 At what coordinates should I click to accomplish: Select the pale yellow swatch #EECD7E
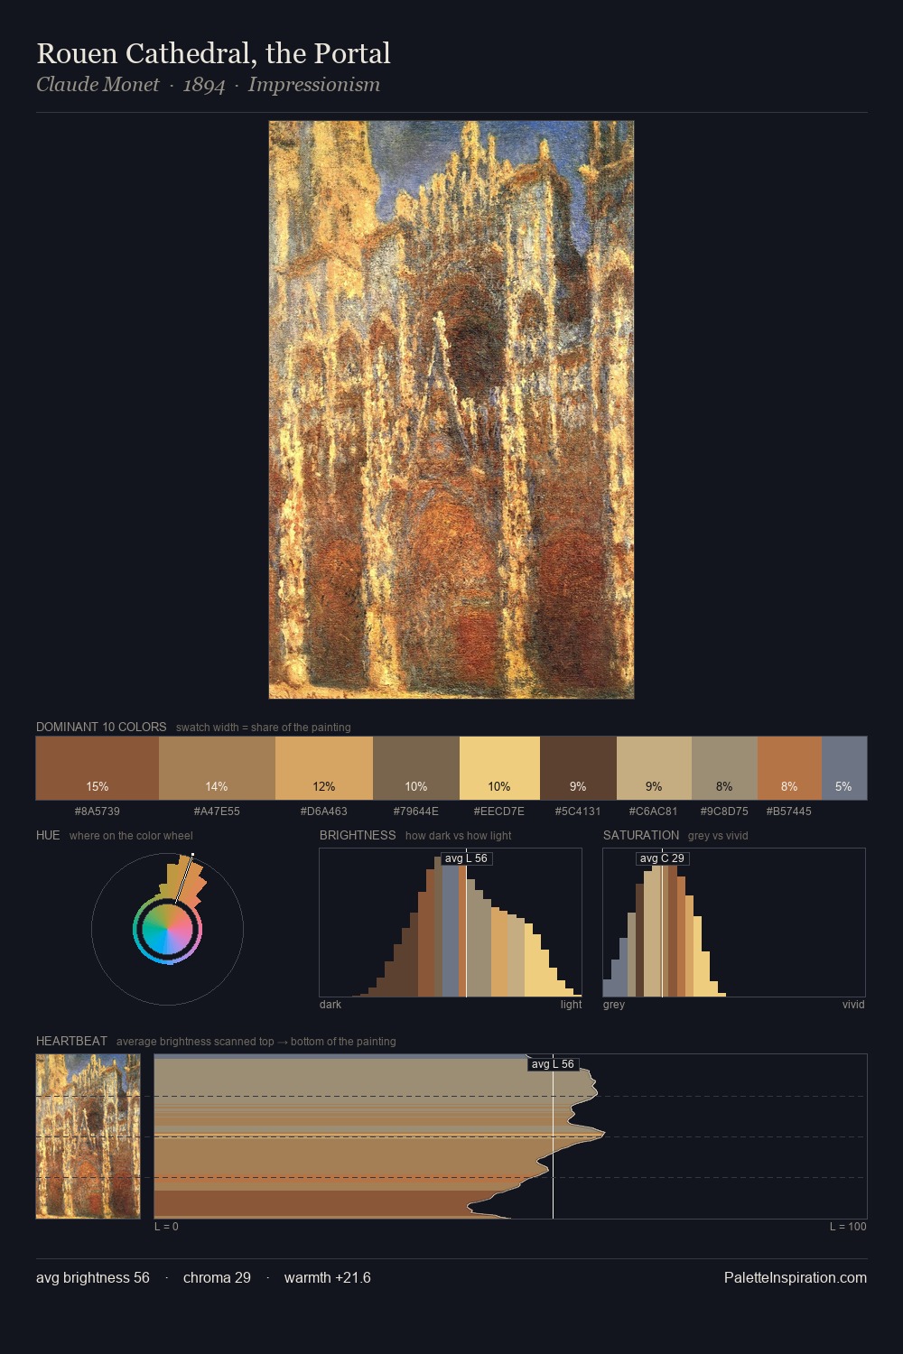click(x=499, y=768)
